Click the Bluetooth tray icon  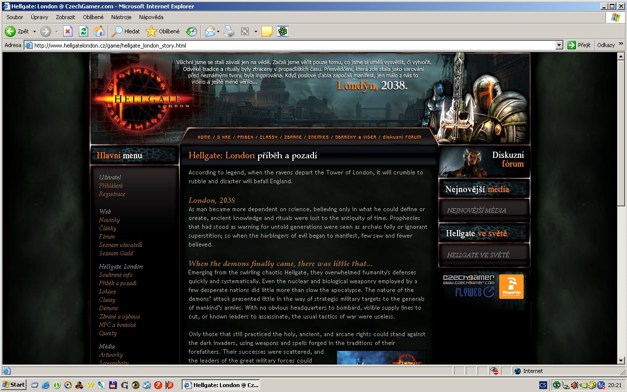(601, 385)
